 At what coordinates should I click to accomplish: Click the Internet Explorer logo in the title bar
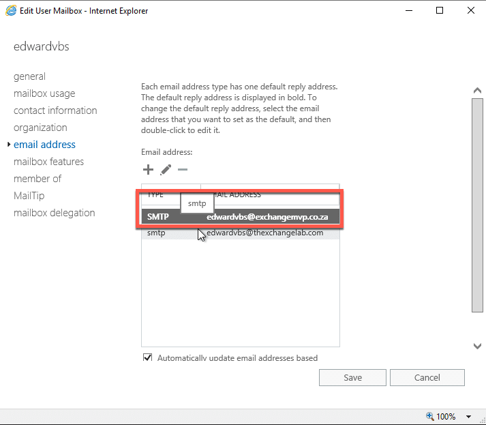[x=11, y=10]
